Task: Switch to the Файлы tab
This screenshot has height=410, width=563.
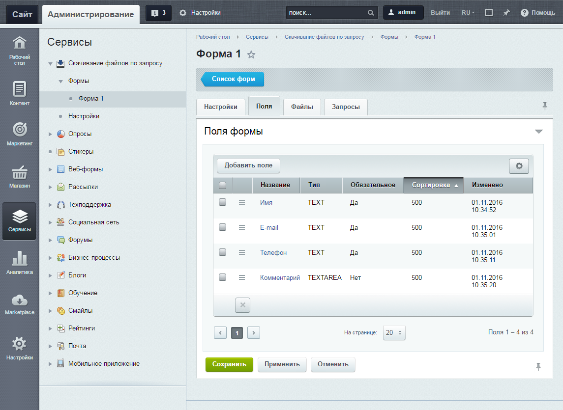Action: coord(302,107)
